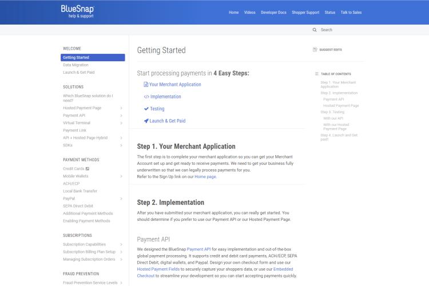Viewport: 429px width, 286px height.
Task: Expand the Fraud Prevention Service Levels chevron
Action: coord(121,283)
